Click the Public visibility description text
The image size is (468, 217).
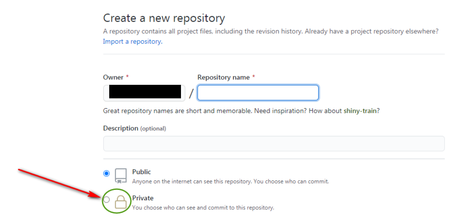(x=230, y=182)
